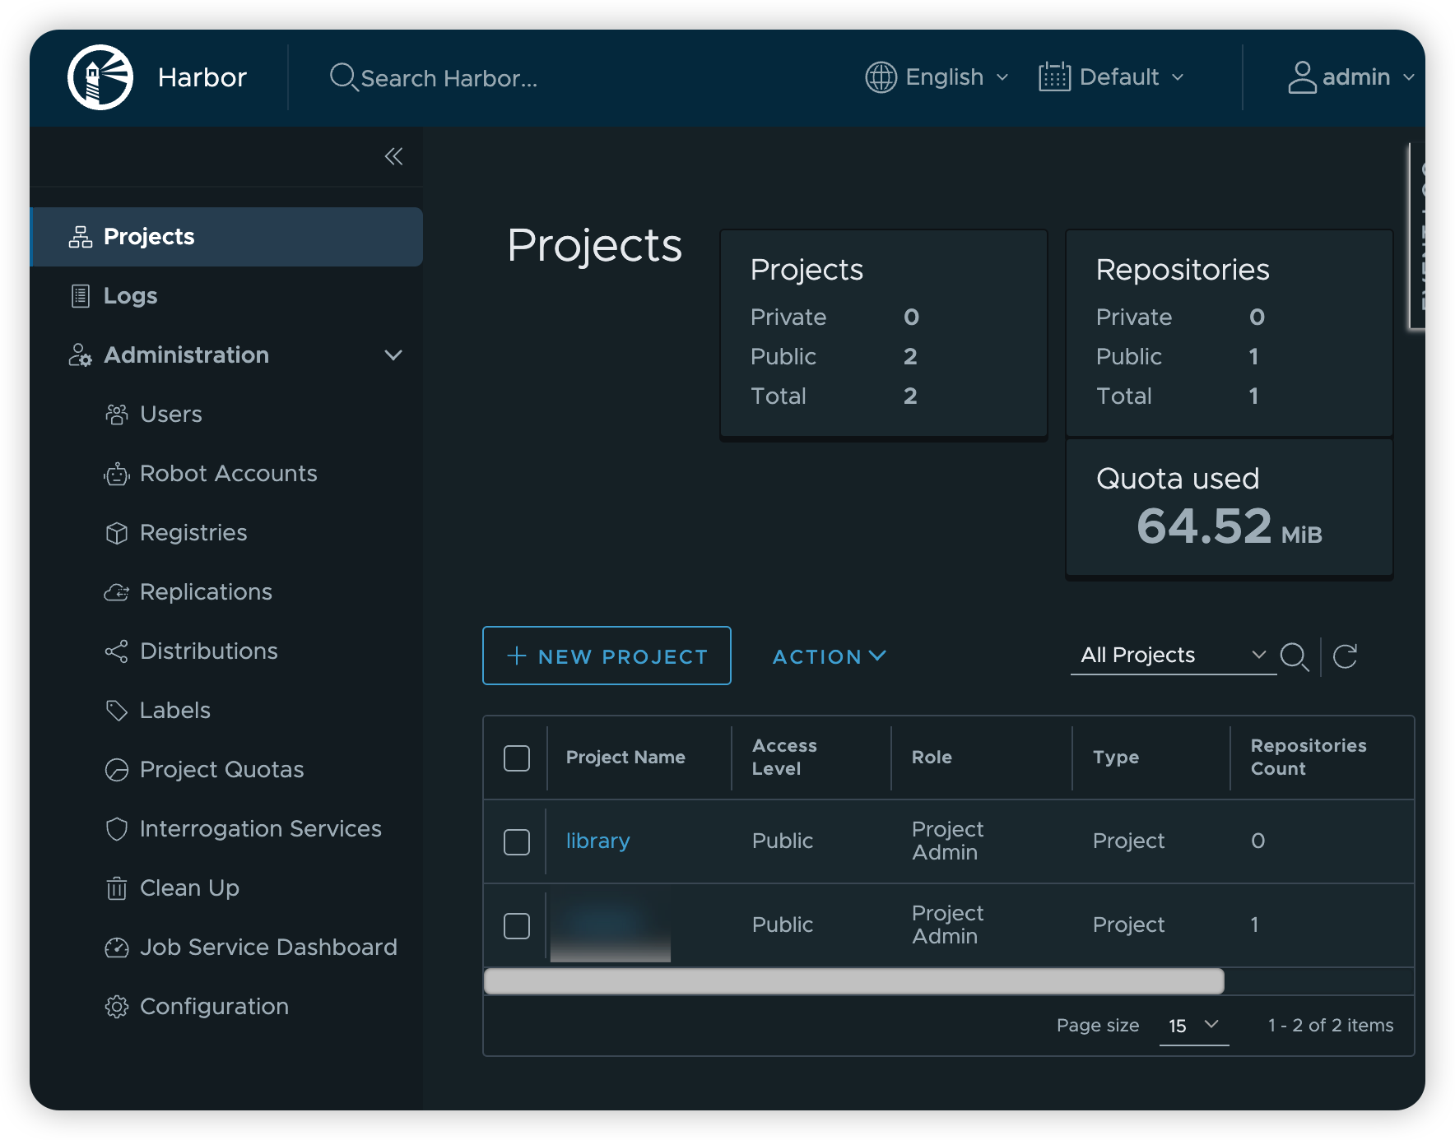Click the '1 - 2 of 2 items' text
The height and width of the screenshot is (1140, 1455).
[1331, 1026]
